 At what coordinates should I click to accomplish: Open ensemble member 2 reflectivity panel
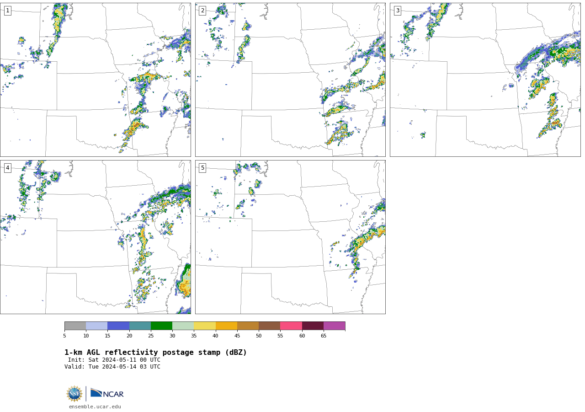(290, 80)
